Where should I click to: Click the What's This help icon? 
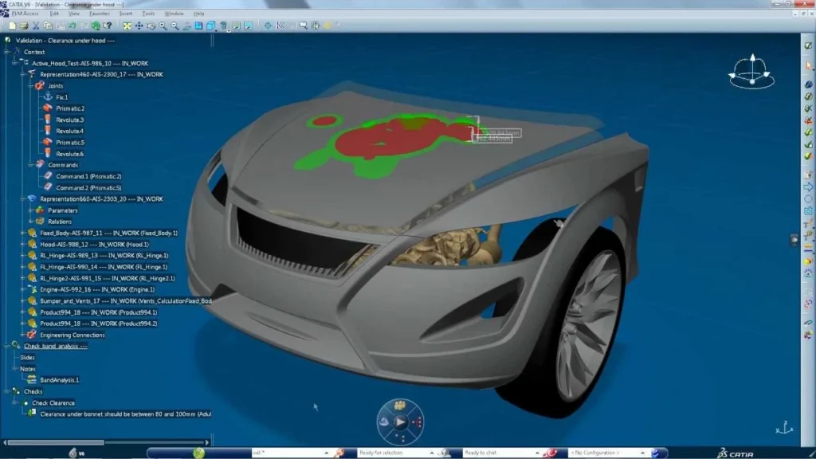(x=108, y=25)
